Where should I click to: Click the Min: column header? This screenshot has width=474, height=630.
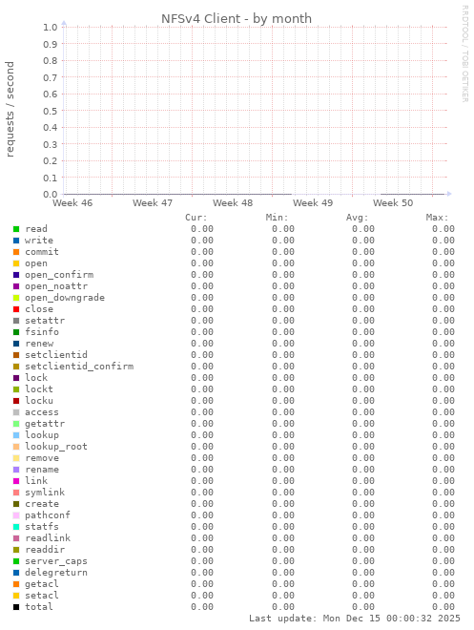277,218
